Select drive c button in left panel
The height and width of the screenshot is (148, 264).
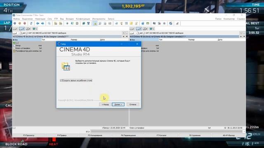pyautogui.click(x=15, y=29)
